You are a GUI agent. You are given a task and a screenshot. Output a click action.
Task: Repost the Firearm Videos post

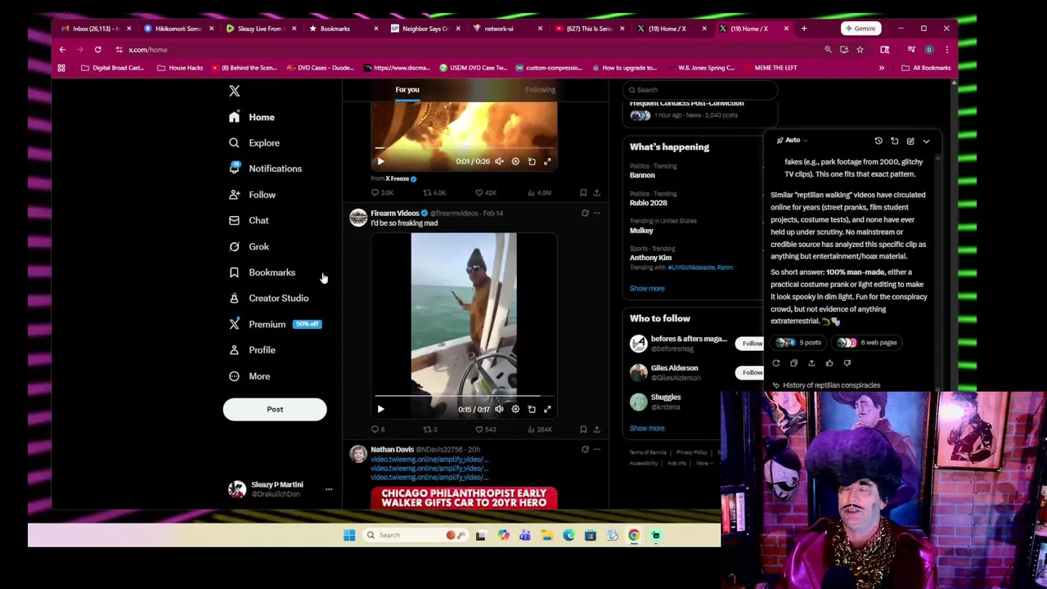(x=429, y=429)
